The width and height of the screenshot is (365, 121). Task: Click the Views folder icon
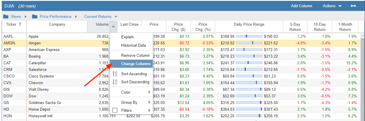tap(6, 17)
